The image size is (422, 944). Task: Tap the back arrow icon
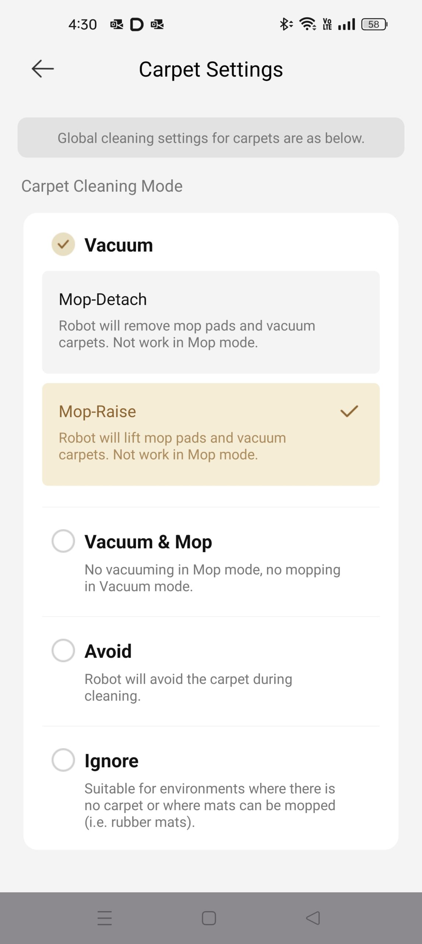[43, 69]
